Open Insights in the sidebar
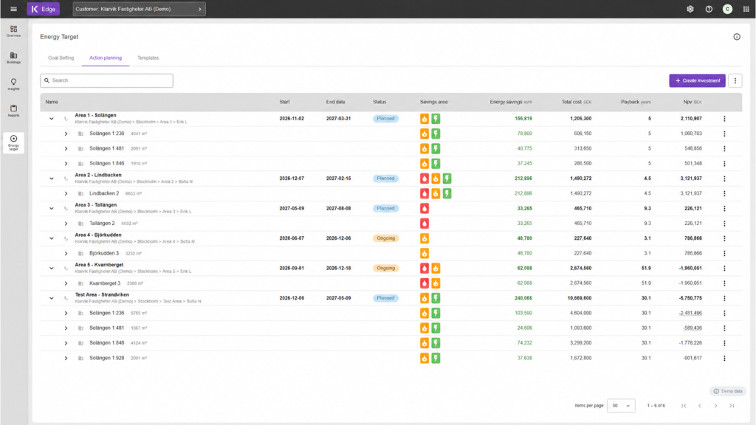The width and height of the screenshot is (756, 425). (x=13, y=84)
